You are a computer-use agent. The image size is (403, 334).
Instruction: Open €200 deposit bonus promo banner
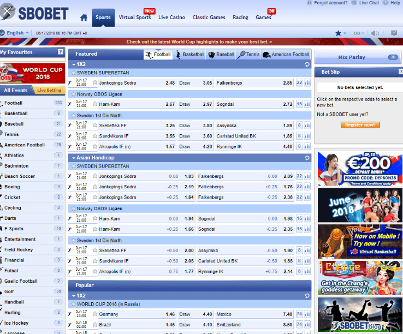point(360,169)
